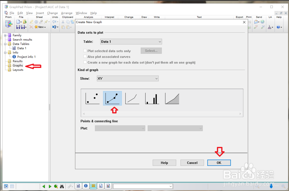Screen dimensions: 289x191
Task: Select Layouts folder in navigator
Action: [18, 70]
